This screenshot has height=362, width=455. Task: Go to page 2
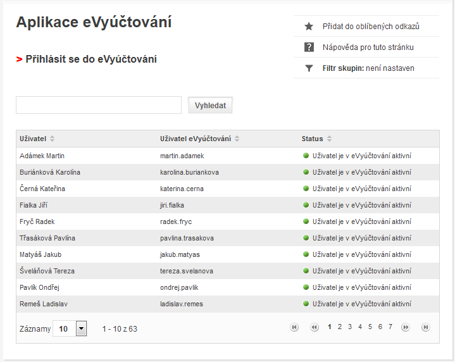[x=340, y=327]
